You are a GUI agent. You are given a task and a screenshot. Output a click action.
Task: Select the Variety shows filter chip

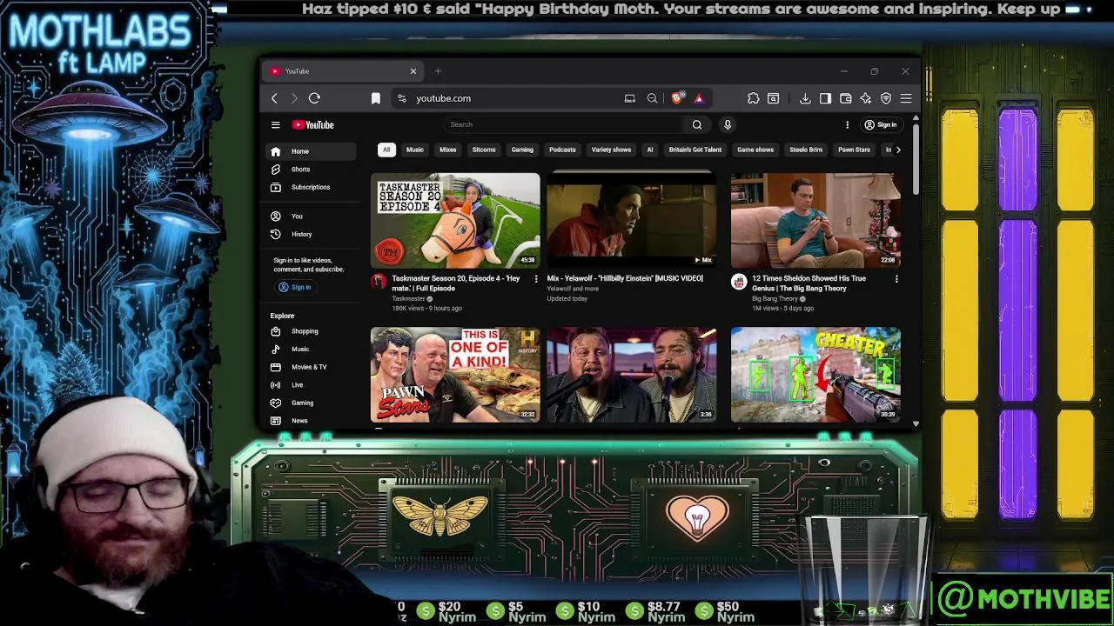point(611,150)
